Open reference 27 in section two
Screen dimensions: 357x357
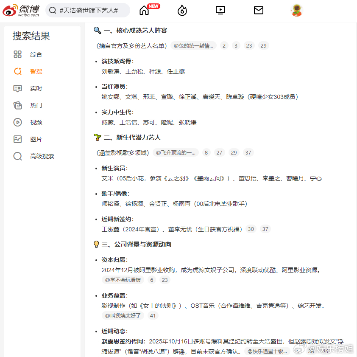(x=220, y=152)
